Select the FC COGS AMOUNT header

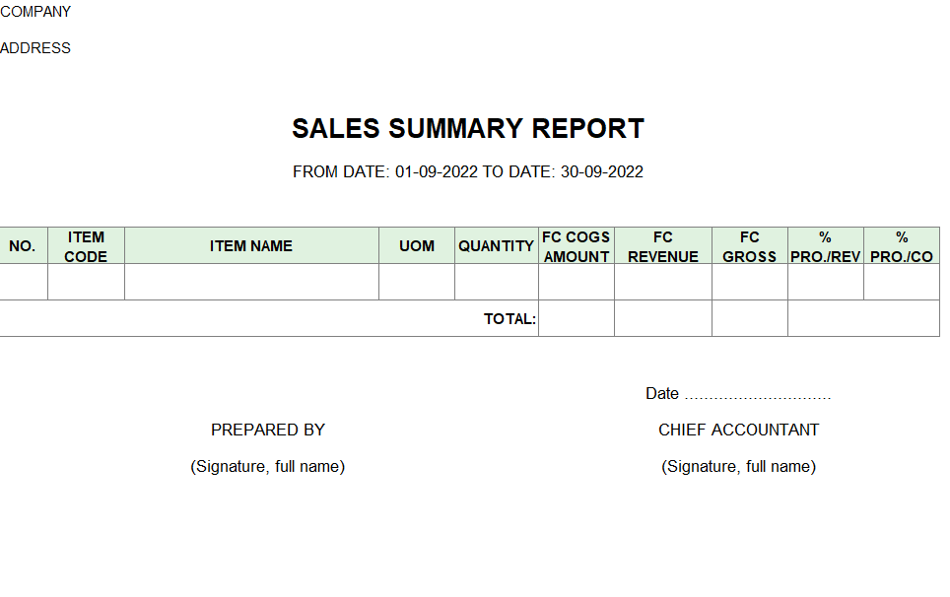(577, 246)
